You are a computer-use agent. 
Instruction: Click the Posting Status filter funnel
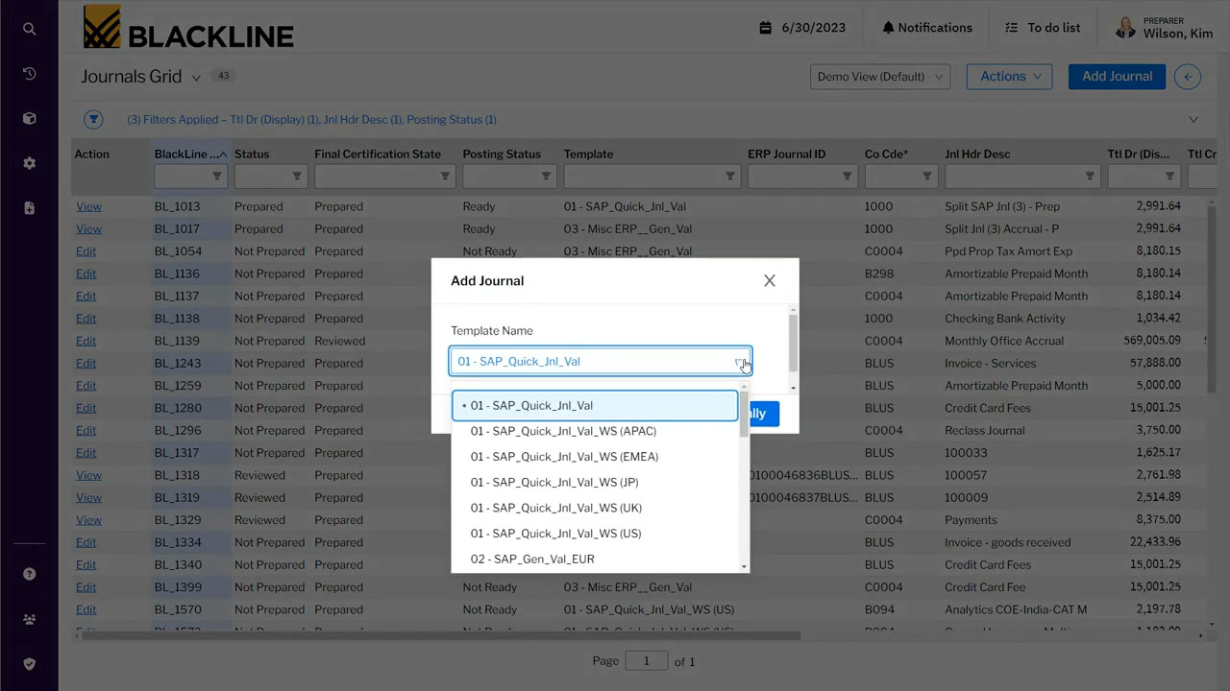click(x=546, y=176)
